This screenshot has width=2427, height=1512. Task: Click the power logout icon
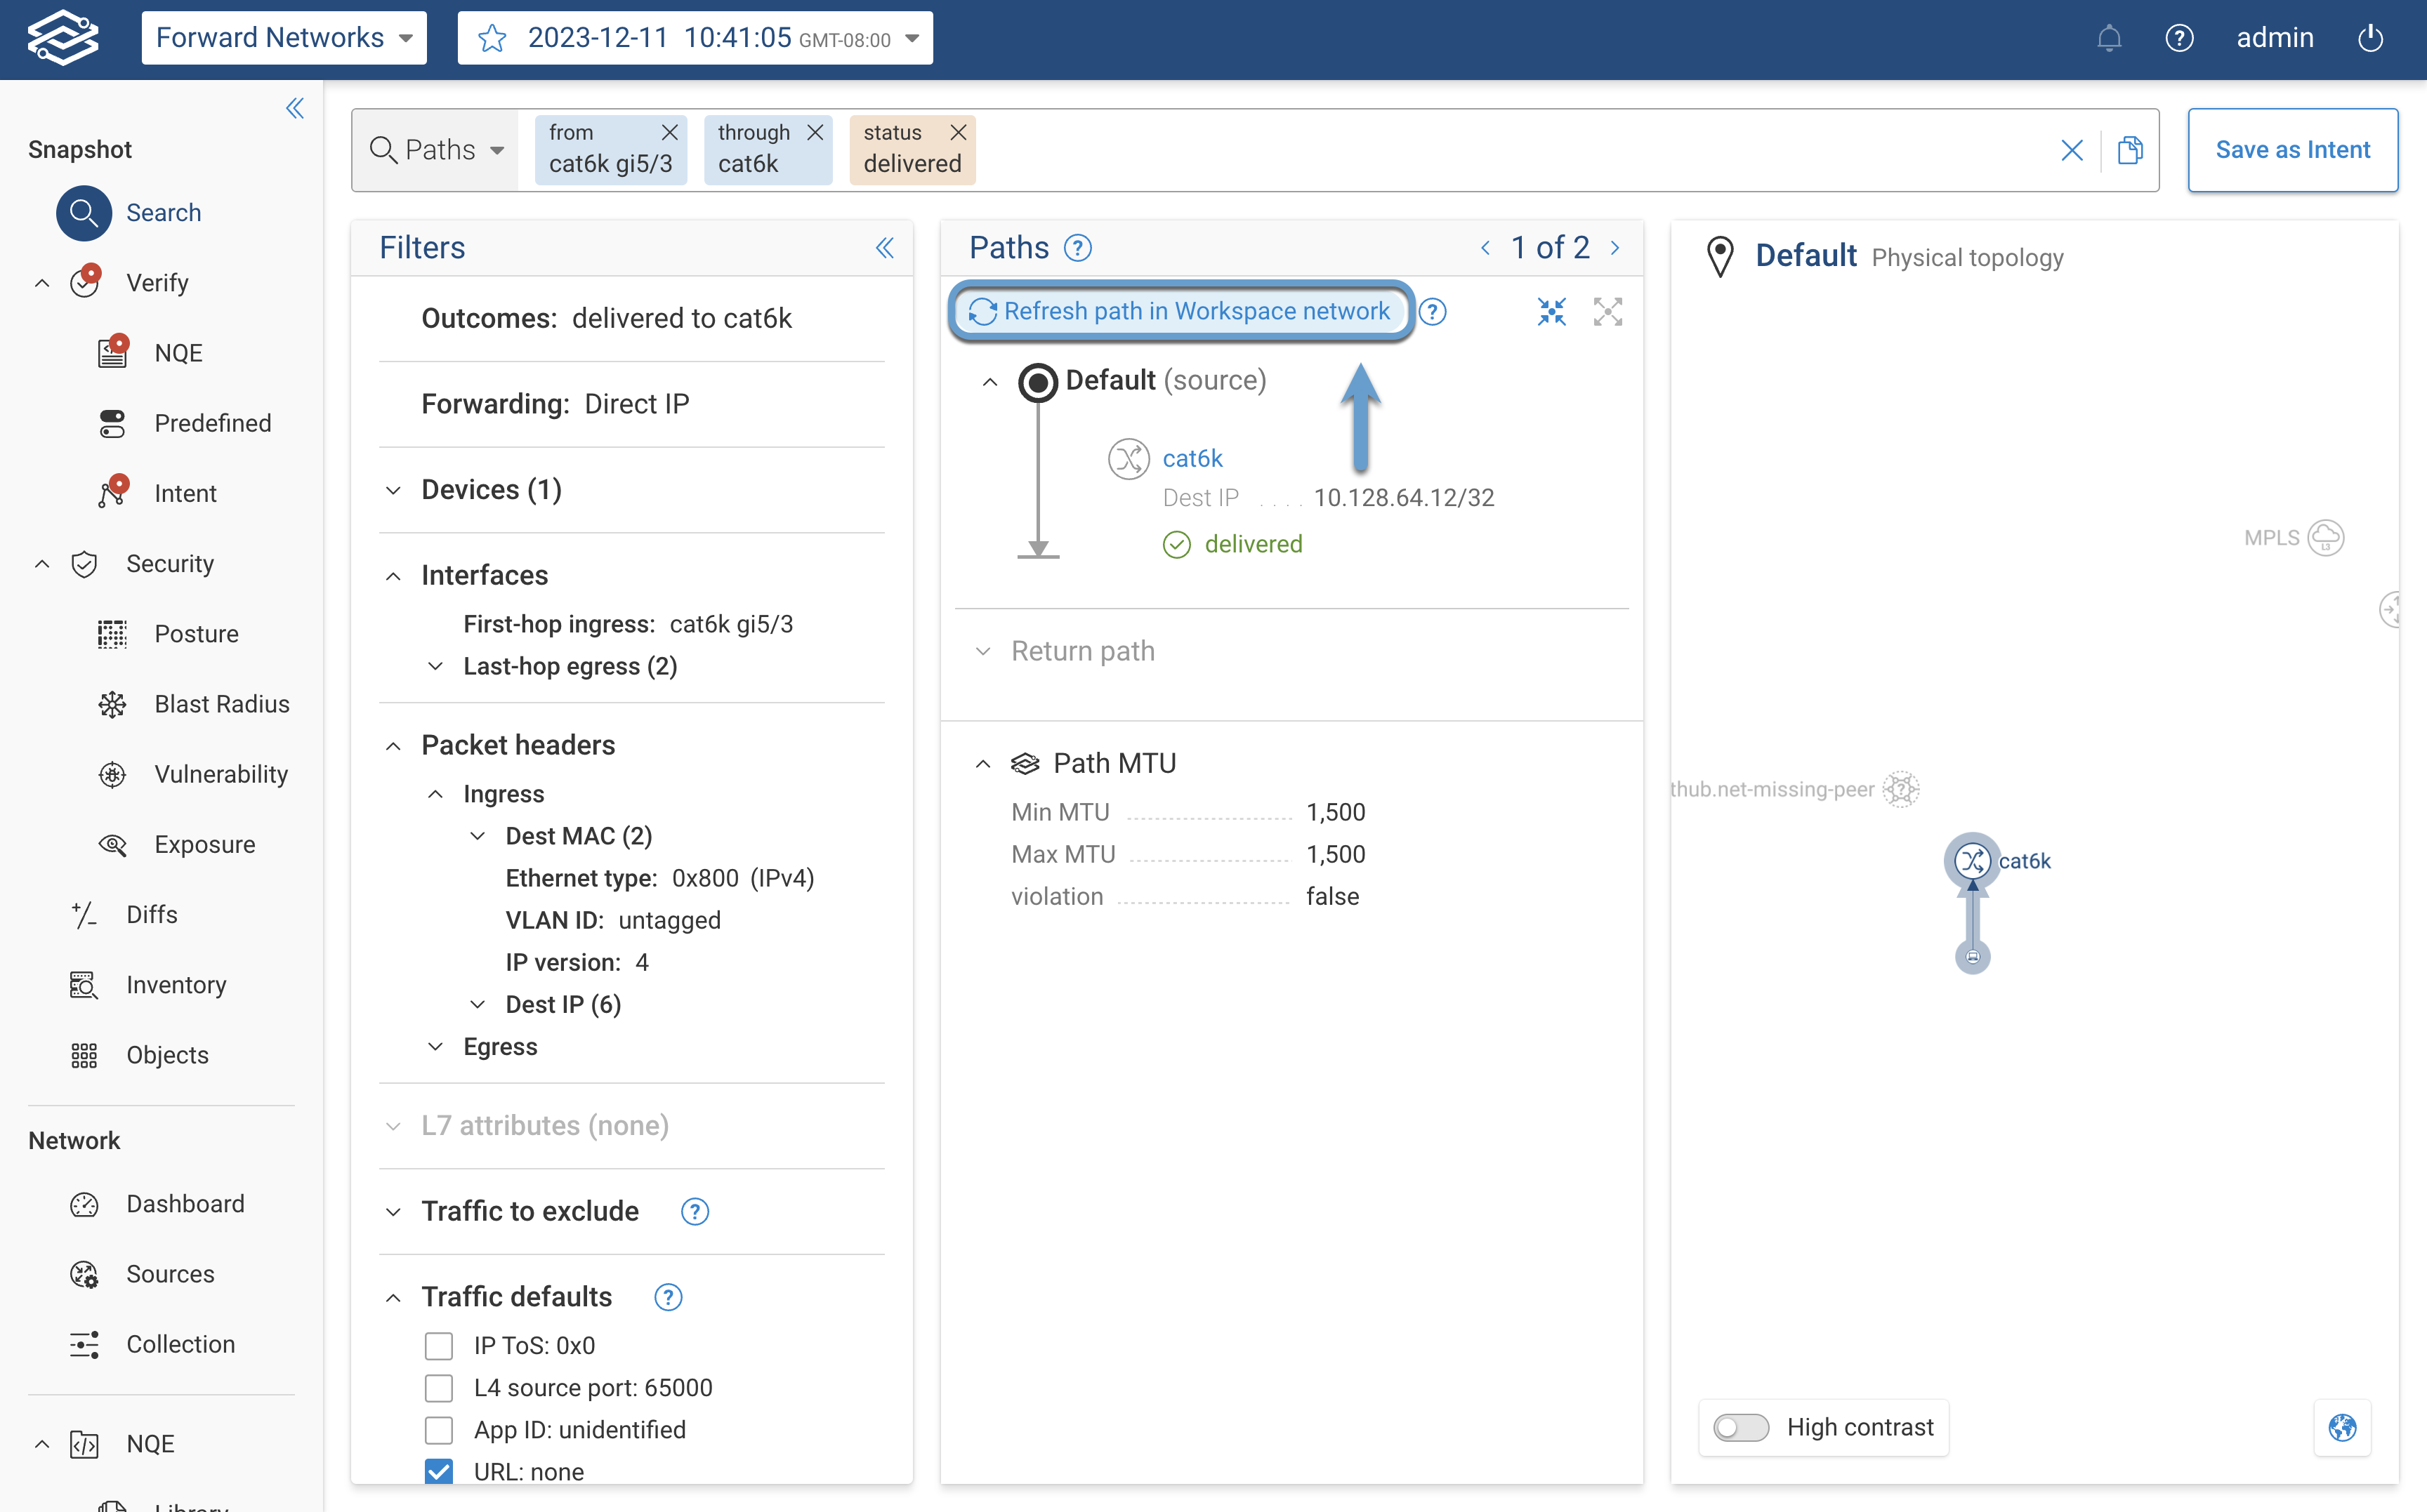point(2370,38)
